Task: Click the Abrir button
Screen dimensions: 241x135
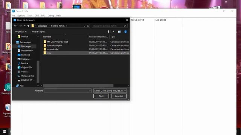Action: pyautogui.click(x=101, y=96)
